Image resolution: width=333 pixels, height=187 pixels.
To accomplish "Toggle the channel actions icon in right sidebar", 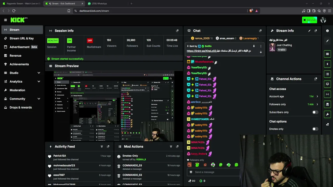I will point(327,104).
